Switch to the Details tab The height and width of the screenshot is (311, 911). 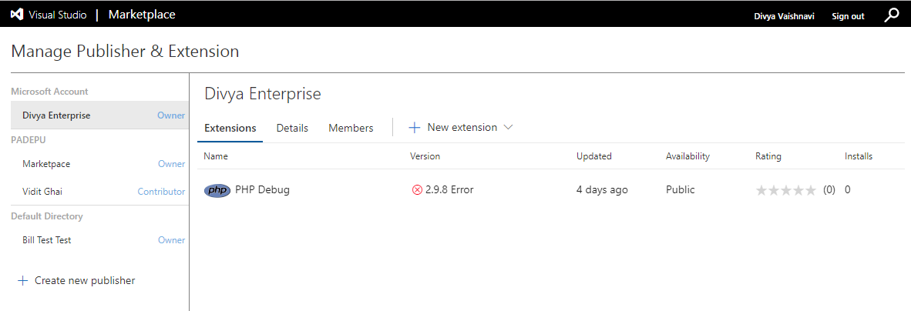tap(292, 129)
